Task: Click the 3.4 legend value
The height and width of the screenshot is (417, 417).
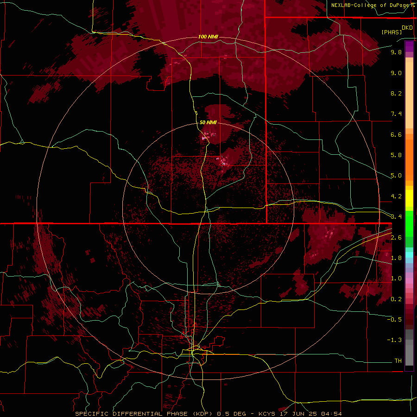Action: (x=396, y=217)
